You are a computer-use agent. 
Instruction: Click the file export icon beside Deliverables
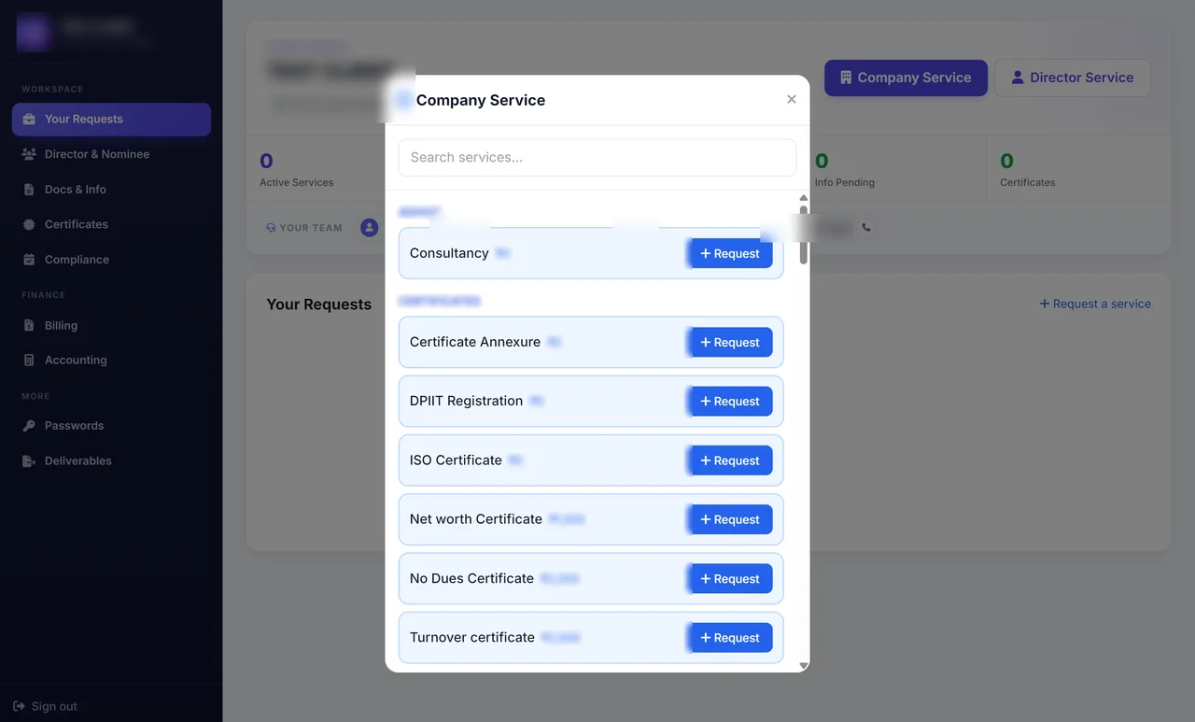tap(29, 460)
